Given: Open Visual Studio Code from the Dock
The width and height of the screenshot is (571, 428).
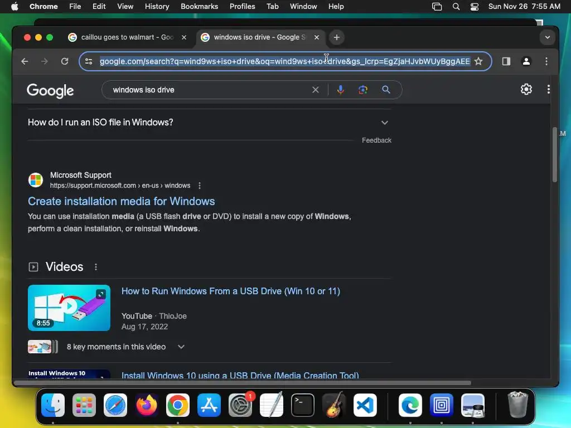Looking at the screenshot, I should [x=365, y=405].
